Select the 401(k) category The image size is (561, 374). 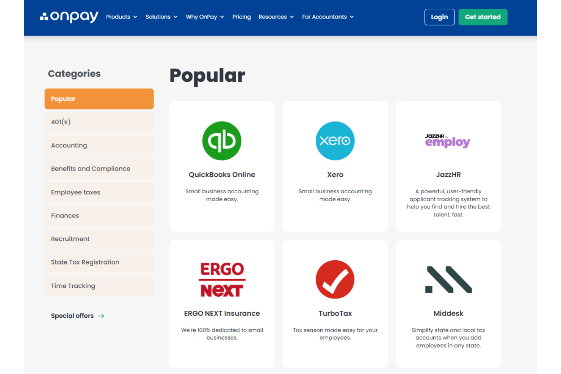click(99, 122)
